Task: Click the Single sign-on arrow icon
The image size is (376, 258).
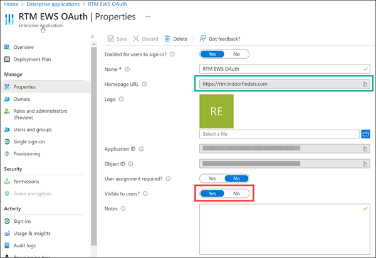Action: 7,142
